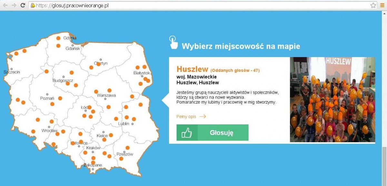Select the orange dot right of Kielce label
This screenshot has width=387, height=186.
[x=111, y=135]
